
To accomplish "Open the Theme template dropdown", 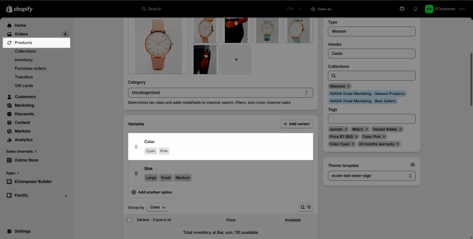I will [371, 176].
